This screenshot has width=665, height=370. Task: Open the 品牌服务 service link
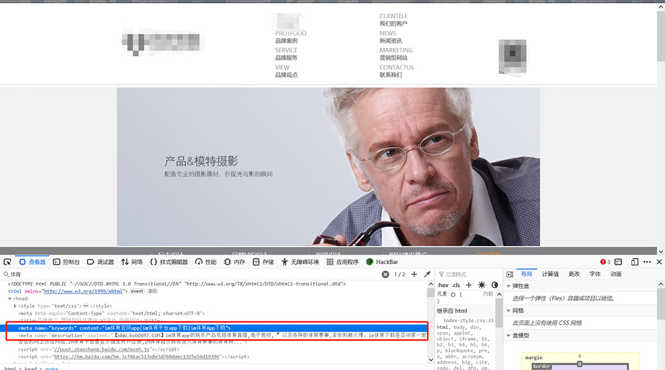pyautogui.click(x=287, y=58)
